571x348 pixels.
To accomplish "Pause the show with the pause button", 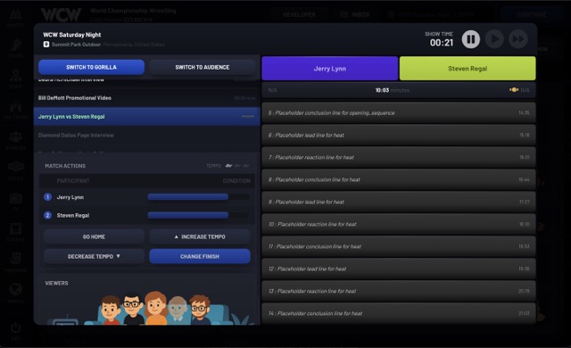I will (x=470, y=39).
